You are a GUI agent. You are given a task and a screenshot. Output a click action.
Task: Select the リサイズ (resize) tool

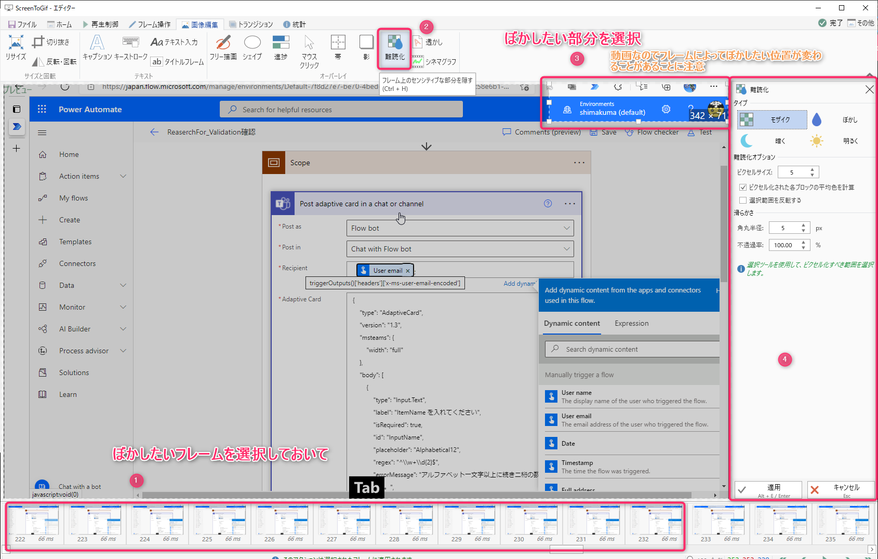tap(16, 48)
